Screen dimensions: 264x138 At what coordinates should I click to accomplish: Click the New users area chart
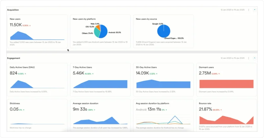pos(37,35)
